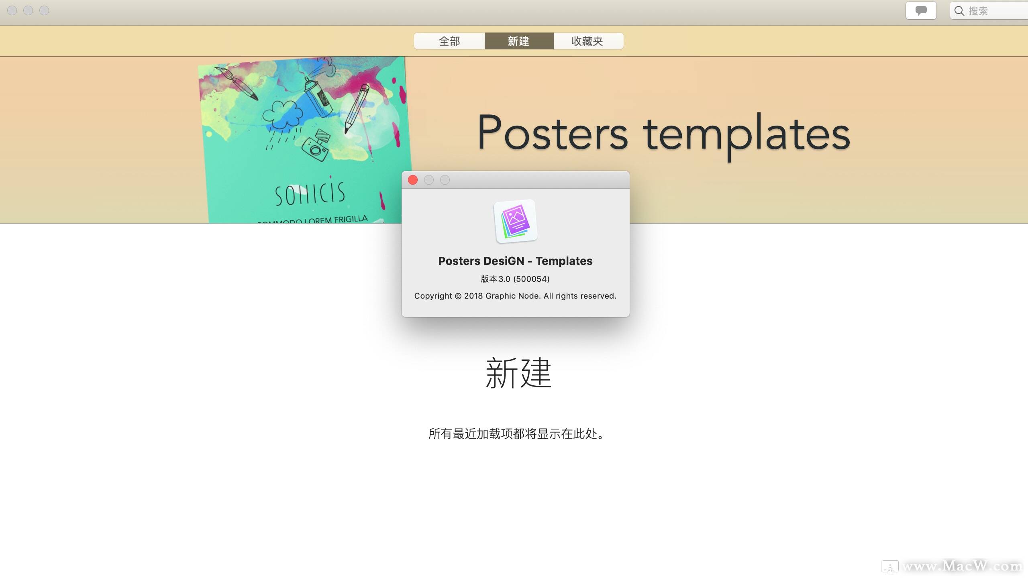Focus the 搜索 search field
The width and height of the screenshot is (1028, 578).
pos(989,10)
